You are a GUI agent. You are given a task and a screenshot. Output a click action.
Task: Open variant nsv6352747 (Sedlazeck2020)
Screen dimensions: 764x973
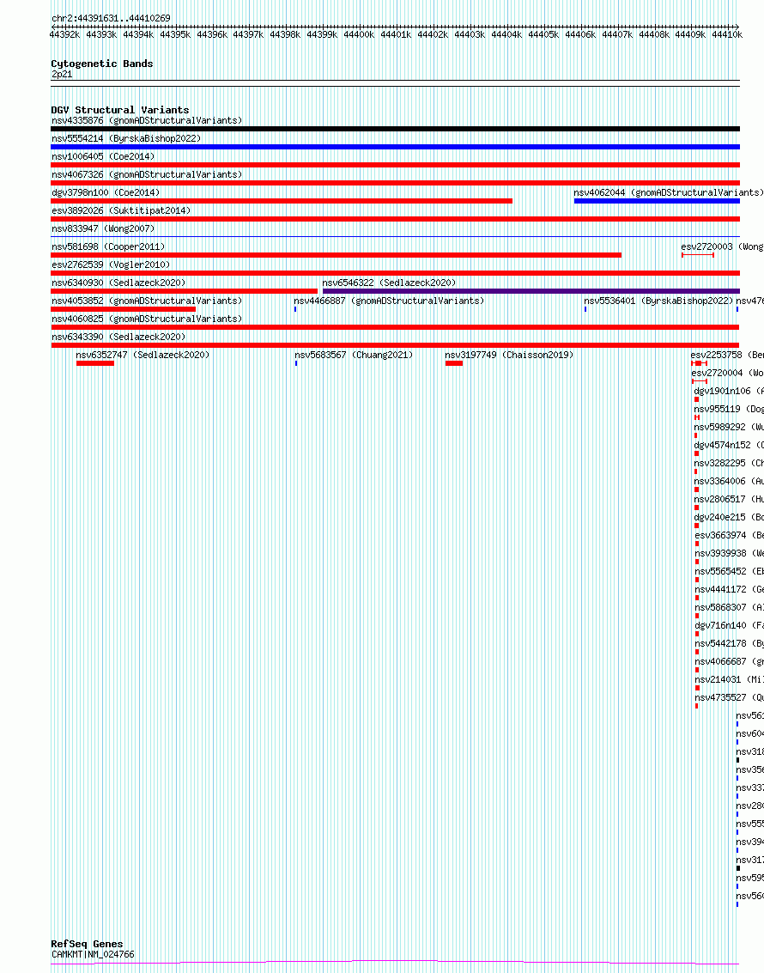pyautogui.click(x=142, y=355)
